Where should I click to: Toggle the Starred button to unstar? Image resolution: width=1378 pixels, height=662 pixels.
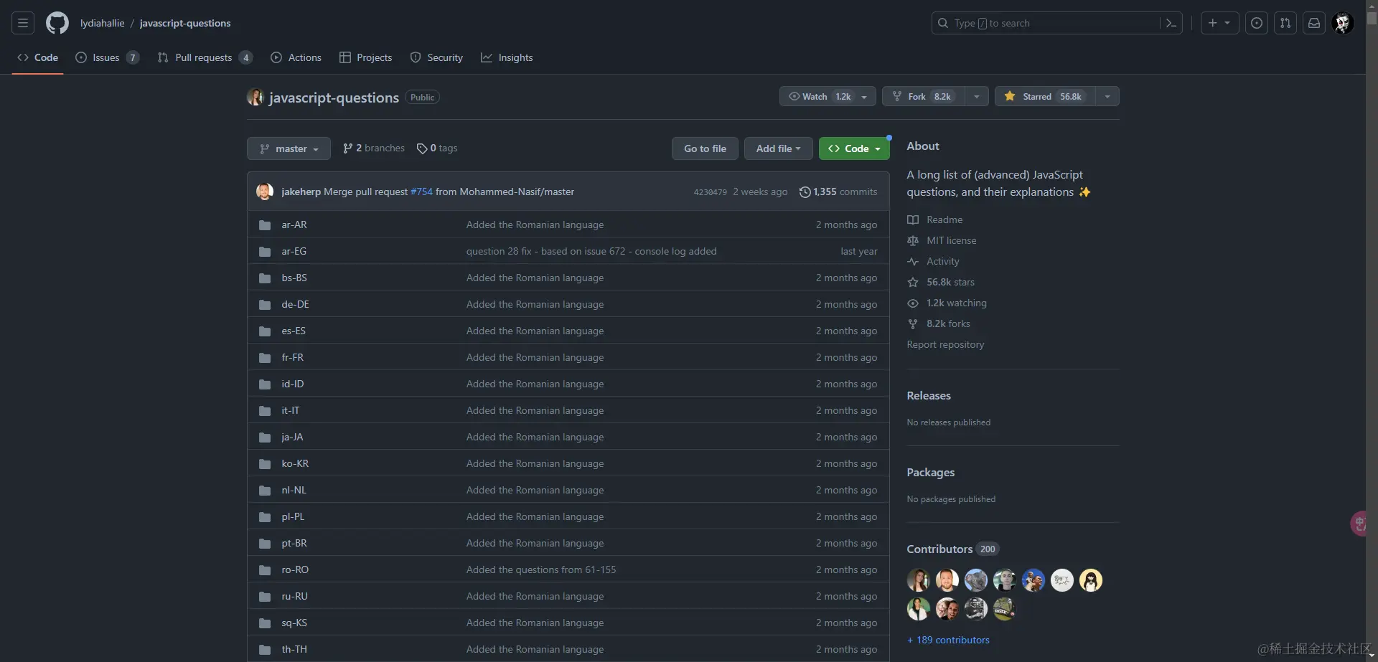(x=1045, y=96)
